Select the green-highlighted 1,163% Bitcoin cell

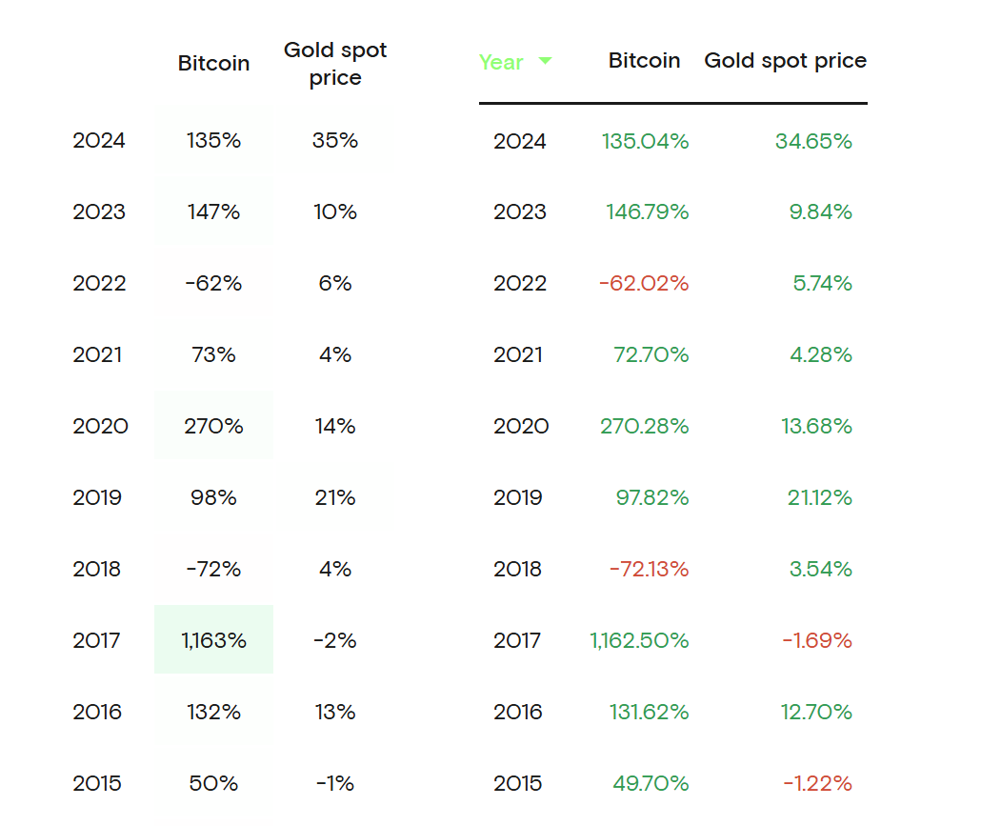[213, 640]
